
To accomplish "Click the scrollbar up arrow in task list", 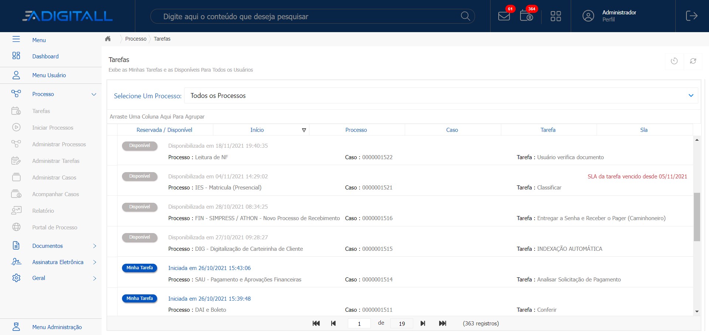I will [697, 140].
